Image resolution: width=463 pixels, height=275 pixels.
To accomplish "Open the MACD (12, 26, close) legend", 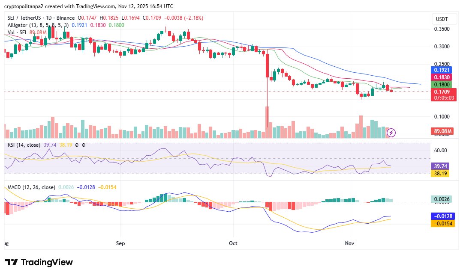I will [31, 187].
